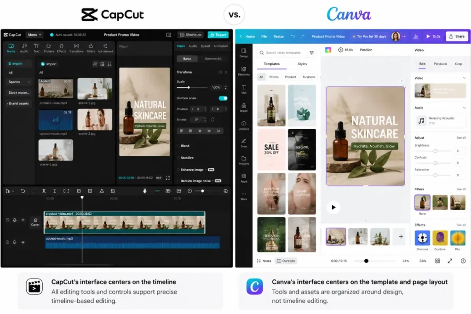Screen dimensions: 471x314
Task: Open Canva Apps sidebar panel
Action: click(244, 178)
